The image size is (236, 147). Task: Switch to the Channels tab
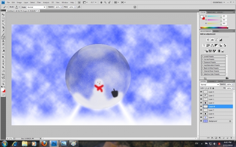(x=212, y=82)
